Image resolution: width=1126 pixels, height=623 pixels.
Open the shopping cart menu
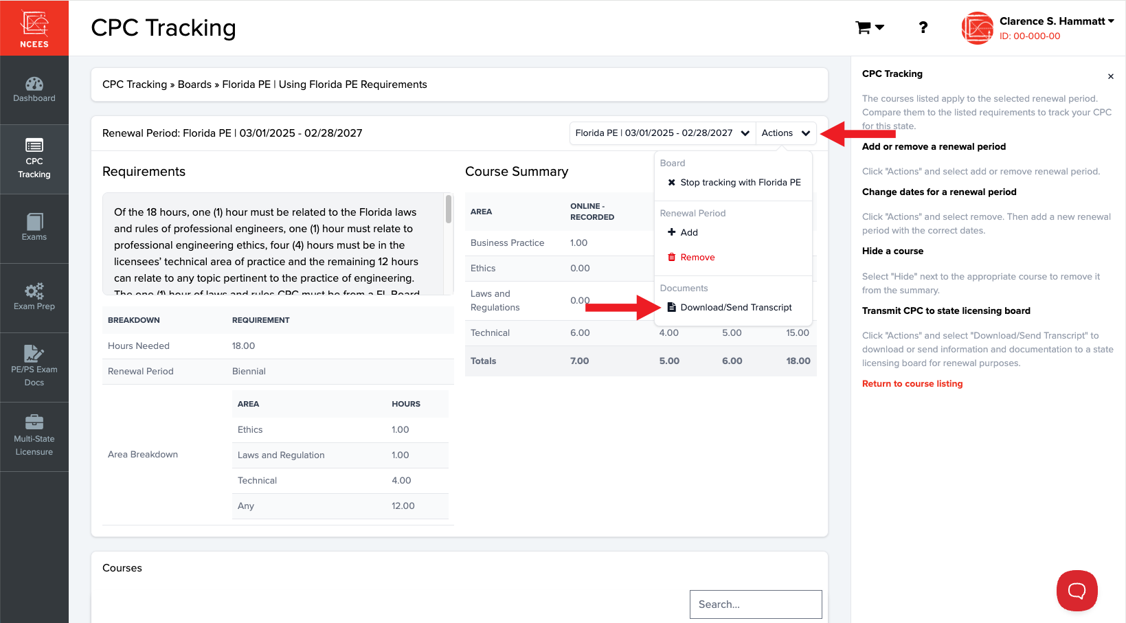(x=869, y=27)
